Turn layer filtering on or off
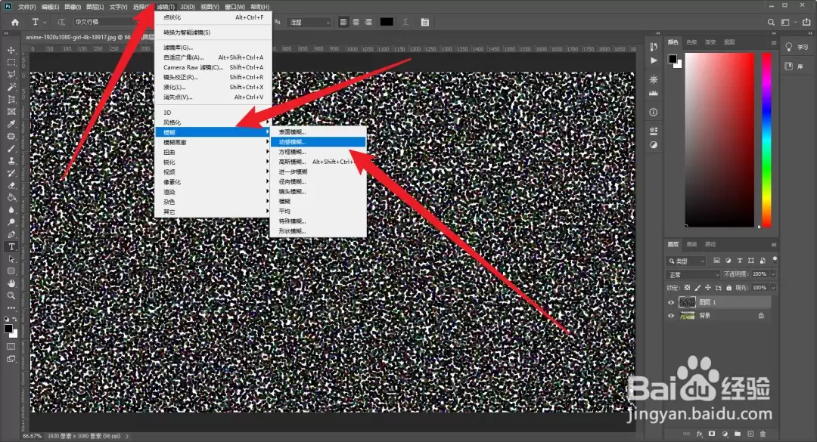 click(x=775, y=258)
